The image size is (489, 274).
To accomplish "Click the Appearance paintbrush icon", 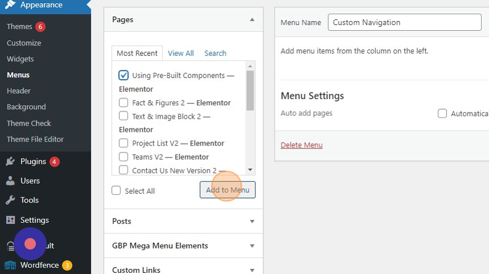I will (x=10, y=5).
